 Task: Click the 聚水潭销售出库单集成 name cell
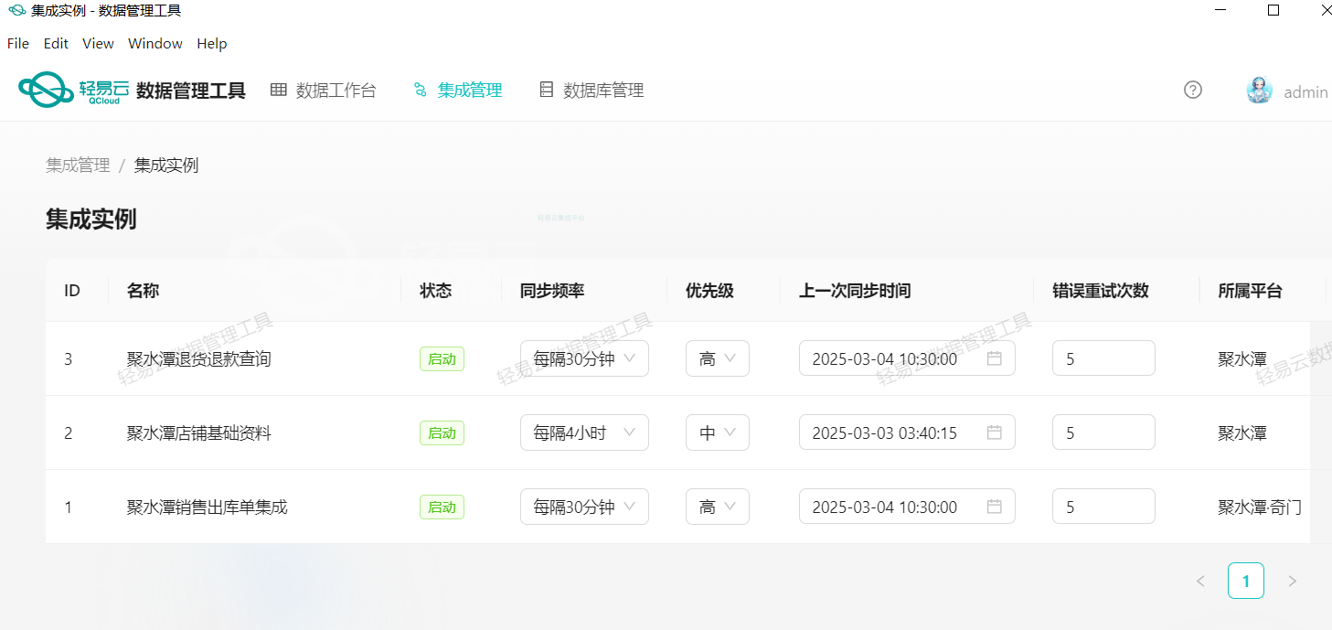click(208, 507)
